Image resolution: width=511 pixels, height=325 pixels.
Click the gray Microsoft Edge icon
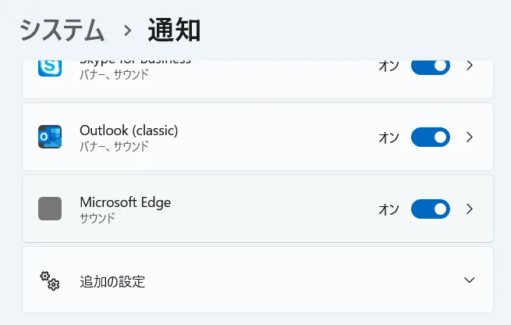[x=50, y=209]
